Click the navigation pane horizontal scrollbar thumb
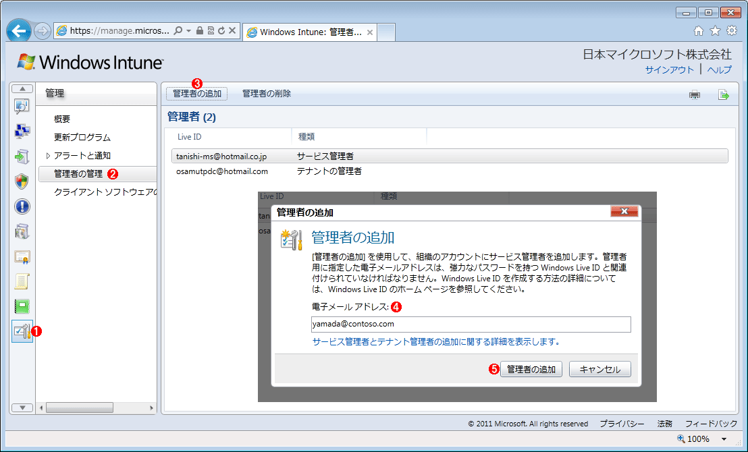 tap(80, 407)
